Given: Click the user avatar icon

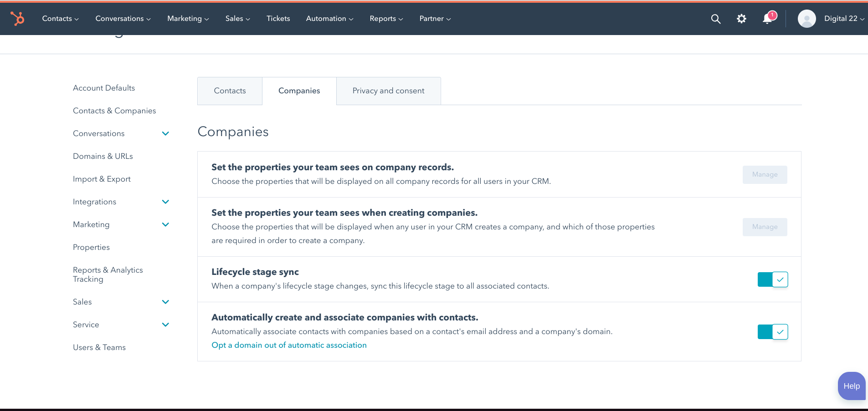Looking at the screenshot, I should tap(806, 19).
